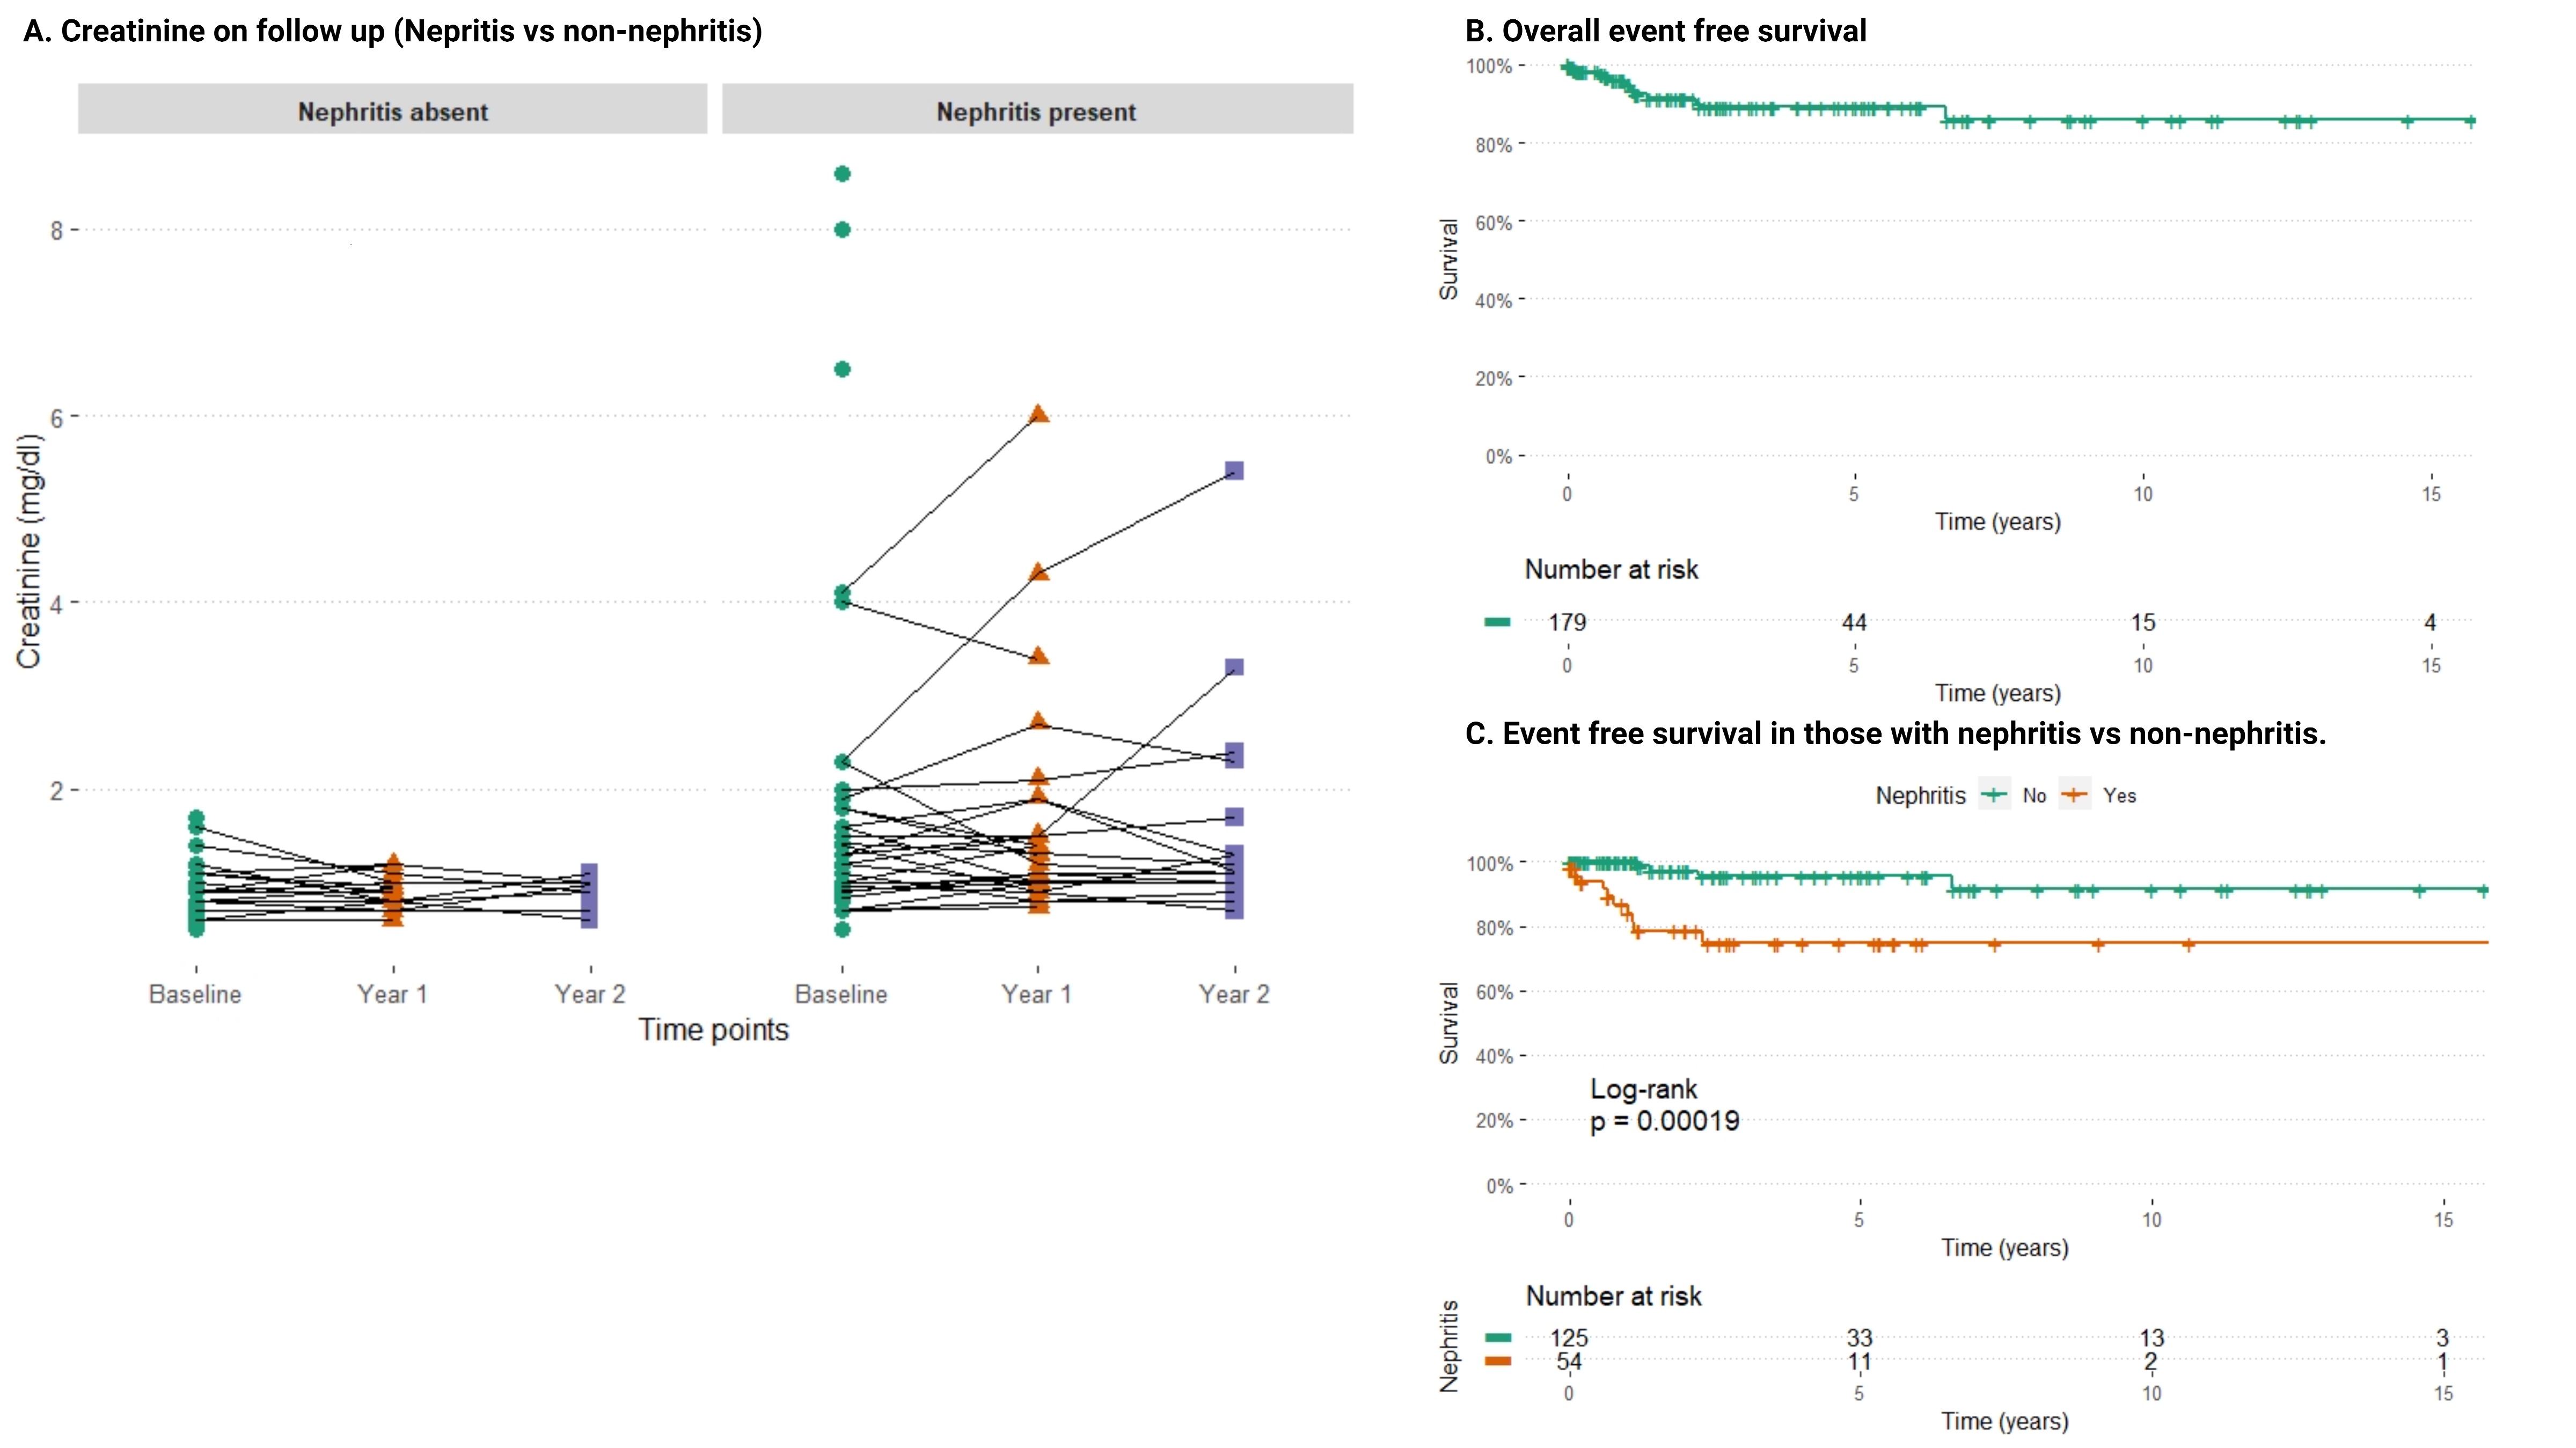Click the 179 number at risk value
Image resolution: width=2576 pixels, height=1448 pixels.
click(x=1567, y=622)
